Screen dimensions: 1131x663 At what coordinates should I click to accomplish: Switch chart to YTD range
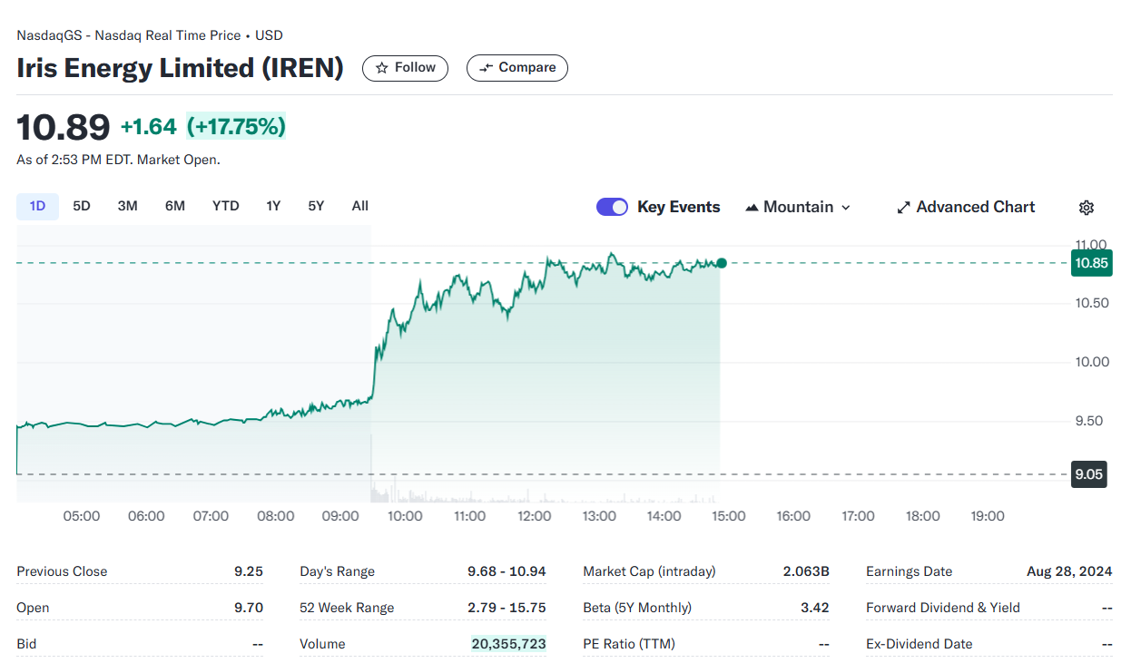(x=225, y=206)
